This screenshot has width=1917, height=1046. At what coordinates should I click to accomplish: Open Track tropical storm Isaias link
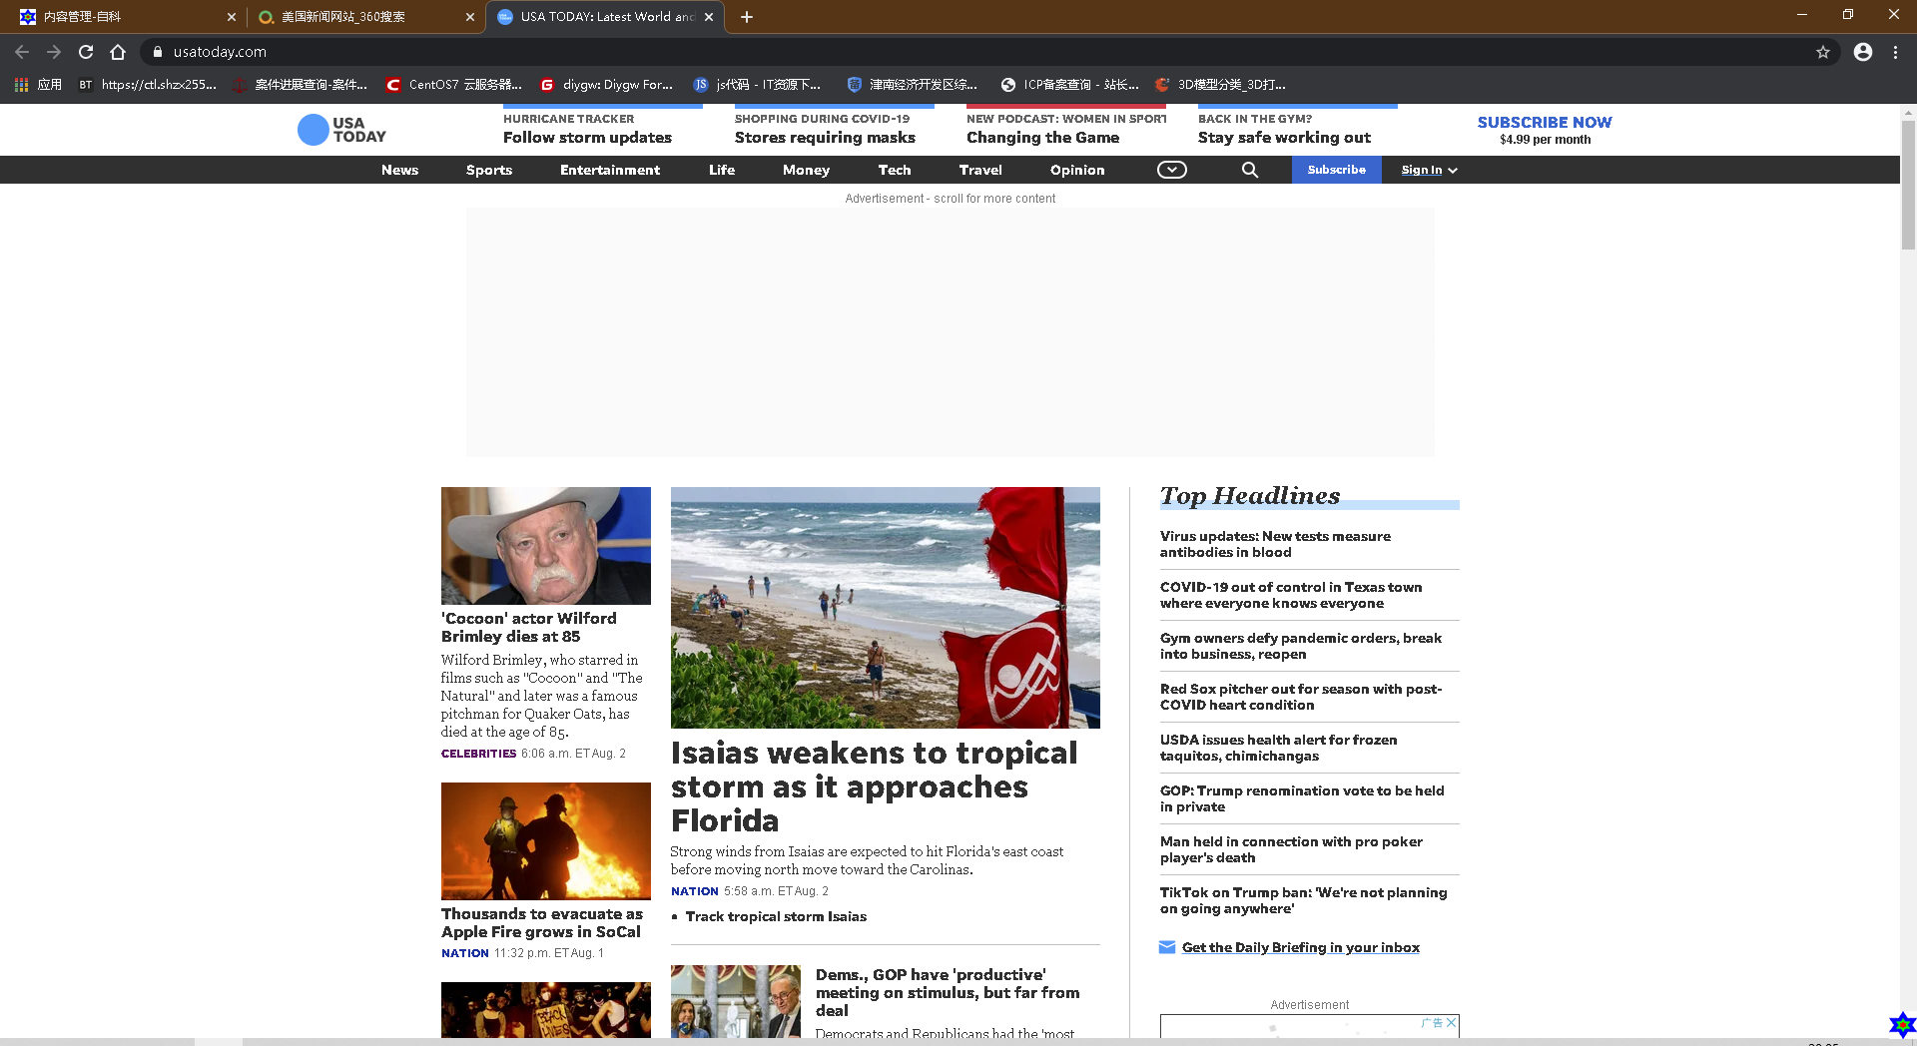pos(776,916)
